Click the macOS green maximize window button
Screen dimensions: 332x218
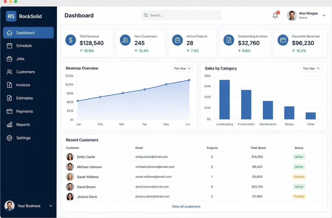coord(16,1)
